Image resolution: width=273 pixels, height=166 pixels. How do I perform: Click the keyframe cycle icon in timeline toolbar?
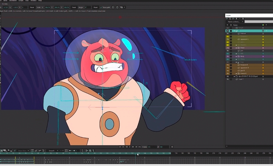pyautogui.click(x=43, y=151)
